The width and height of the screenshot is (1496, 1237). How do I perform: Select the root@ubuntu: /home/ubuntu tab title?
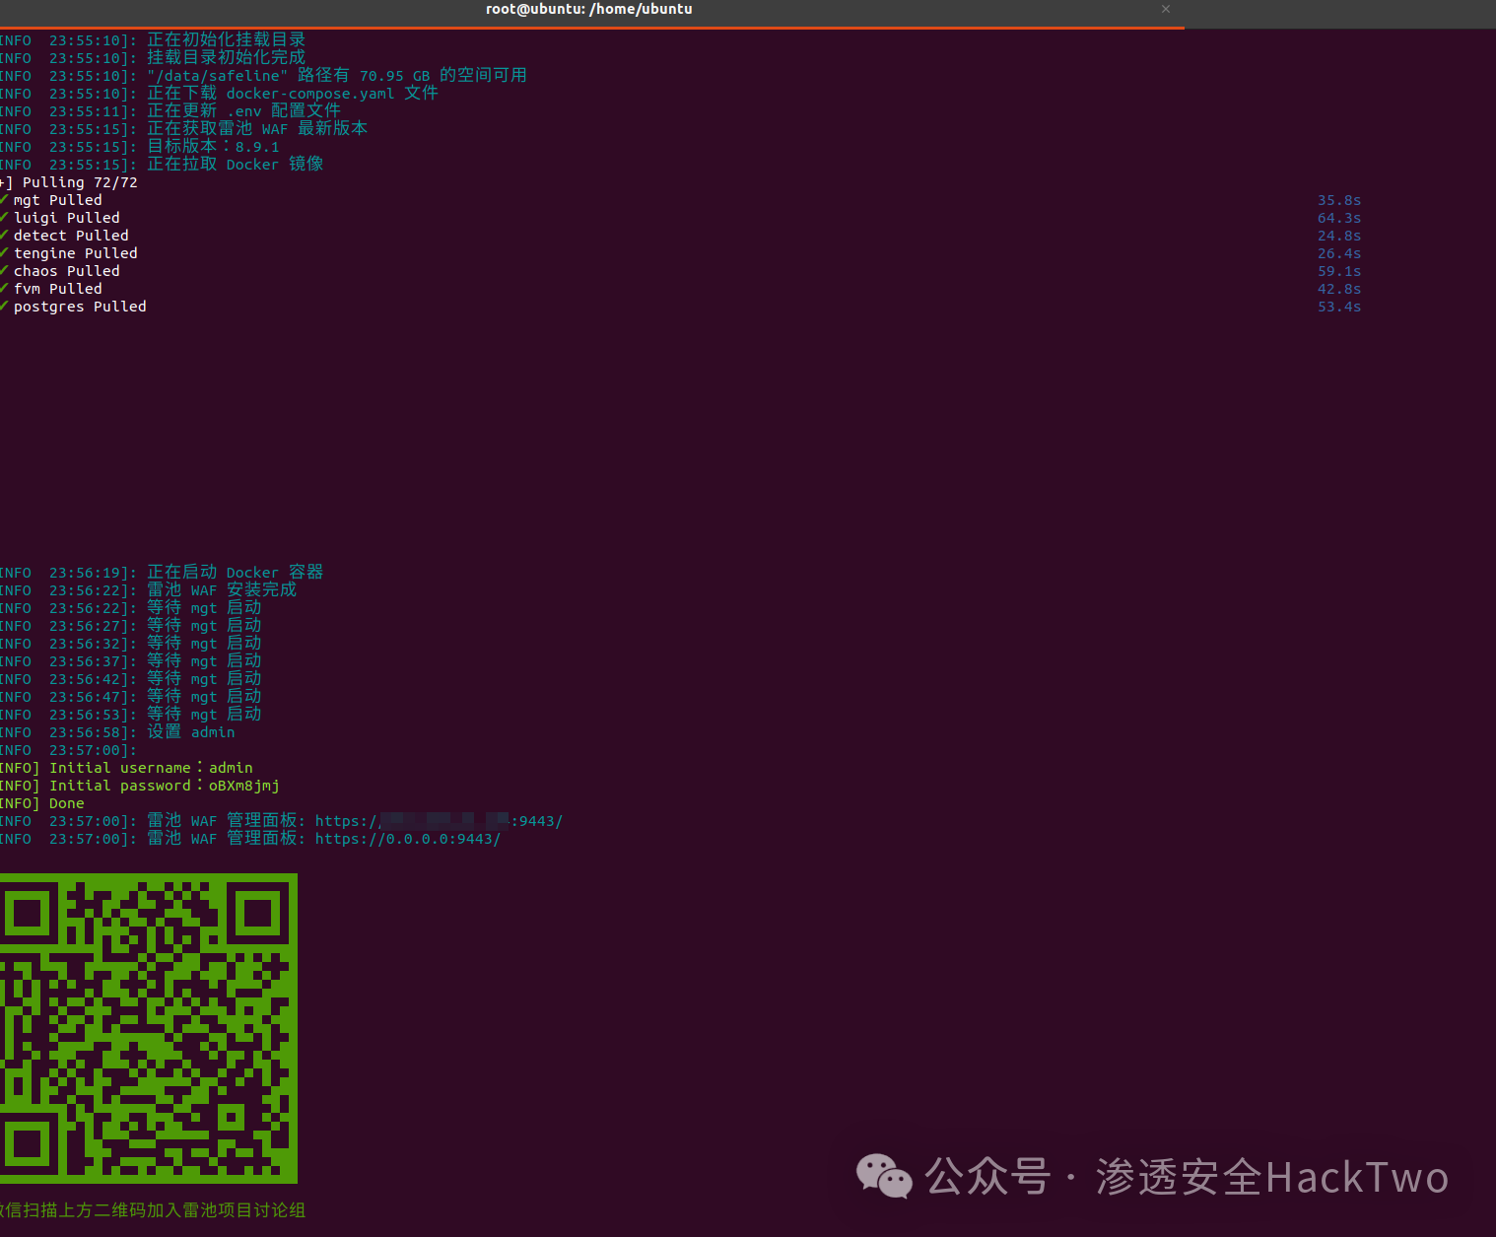(x=588, y=9)
